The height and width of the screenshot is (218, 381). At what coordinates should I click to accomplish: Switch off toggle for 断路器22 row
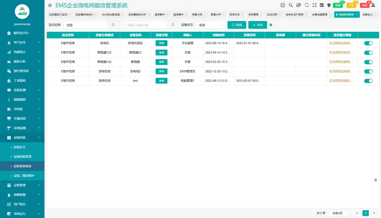pyautogui.click(x=368, y=52)
